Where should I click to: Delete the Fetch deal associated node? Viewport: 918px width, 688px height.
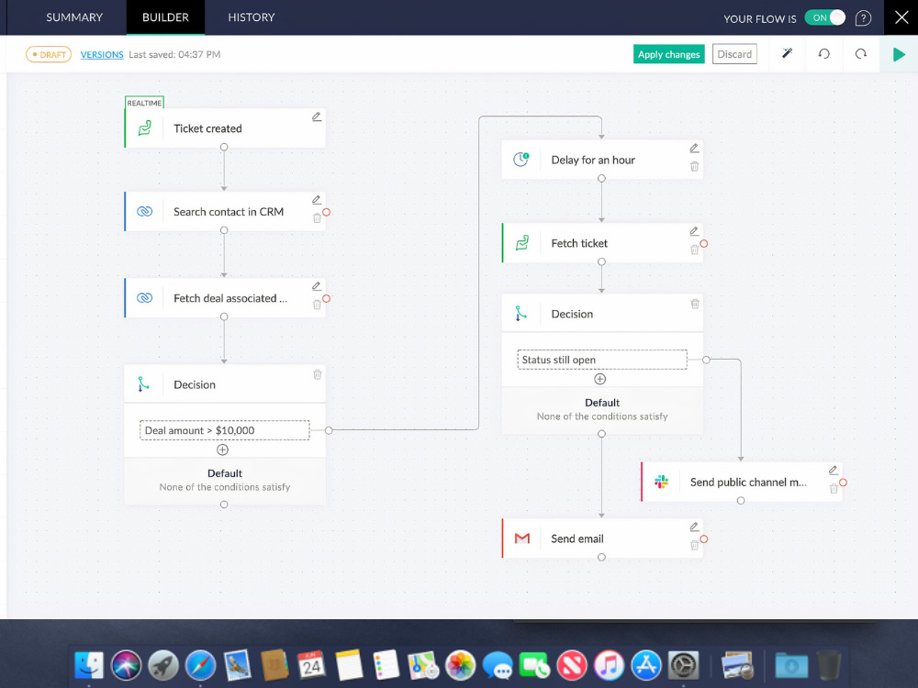tap(317, 305)
